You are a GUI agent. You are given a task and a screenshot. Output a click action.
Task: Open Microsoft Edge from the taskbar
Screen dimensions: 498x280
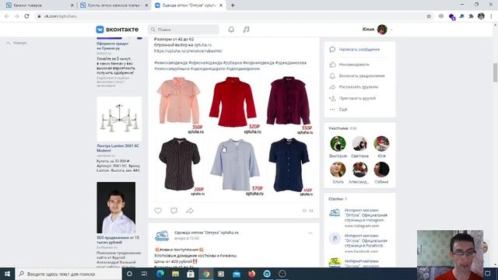[160, 274]
